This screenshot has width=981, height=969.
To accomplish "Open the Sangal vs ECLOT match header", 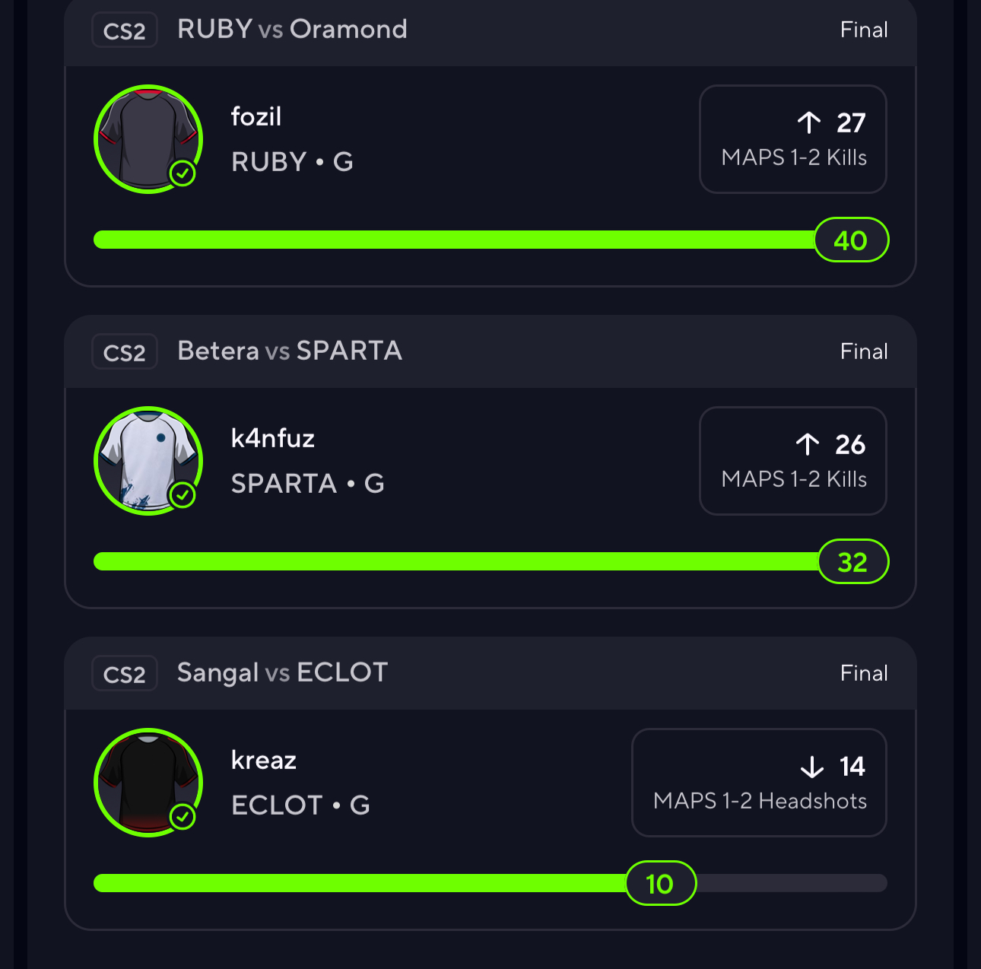I will pyautogui.click(x=283, y=673).
